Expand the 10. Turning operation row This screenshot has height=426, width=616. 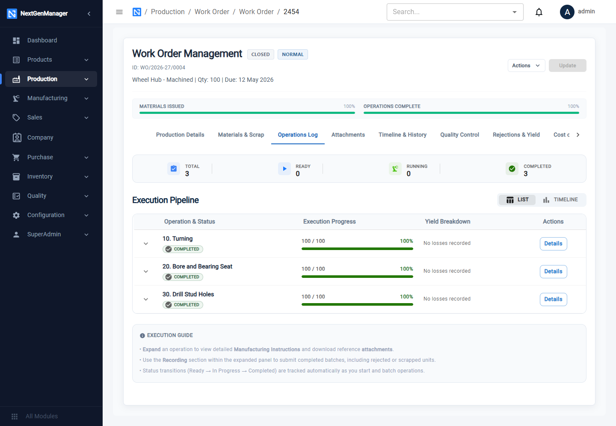click(146, 244)
